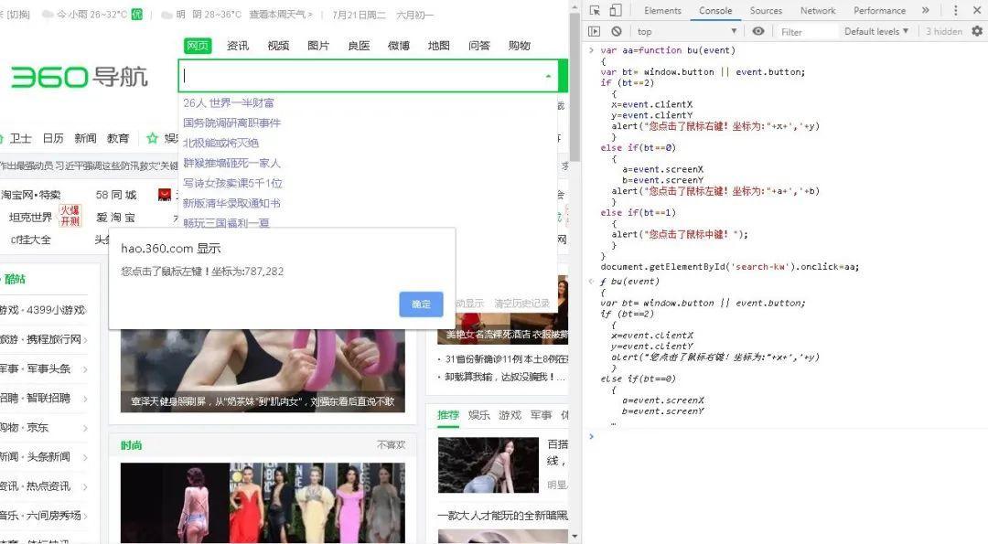988x544 pixels.
Task: Choose suggestion 26人 世界一半财富
Action: pyautogui.click(x=228, y=102)
